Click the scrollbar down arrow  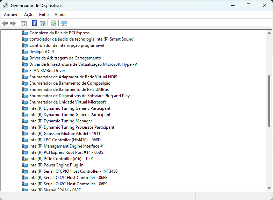point(269,188)
